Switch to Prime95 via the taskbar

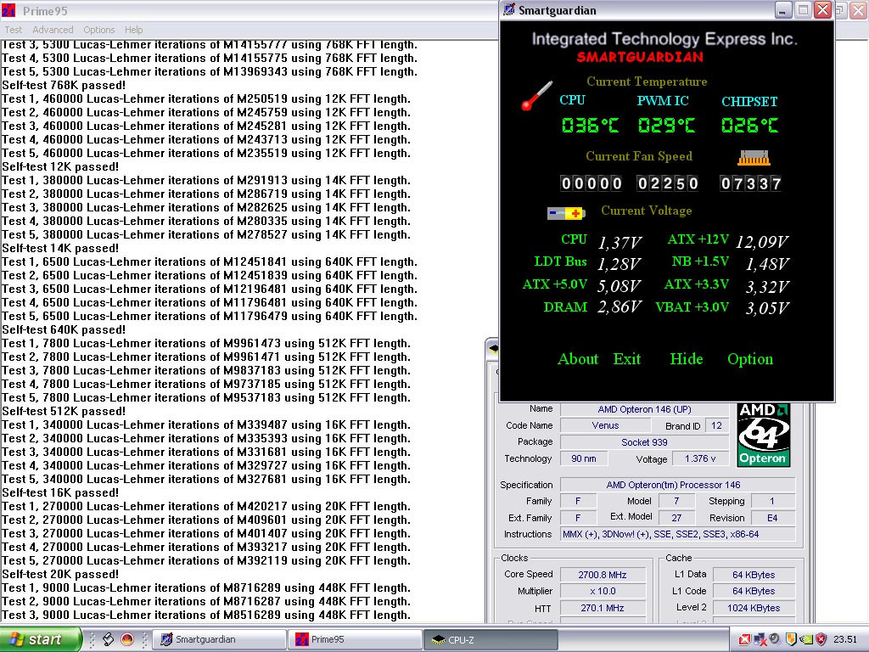pos(355,639)
